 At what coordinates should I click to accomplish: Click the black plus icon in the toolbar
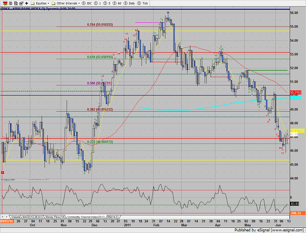coord(27,3)
